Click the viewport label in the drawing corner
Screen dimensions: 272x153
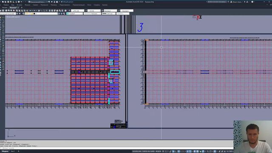click(13, 17)
